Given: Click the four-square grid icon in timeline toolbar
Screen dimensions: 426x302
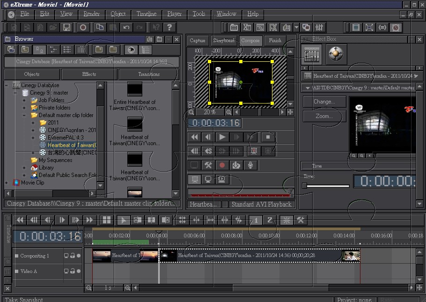Looking at the screenshot, I should tap(107, 220).
